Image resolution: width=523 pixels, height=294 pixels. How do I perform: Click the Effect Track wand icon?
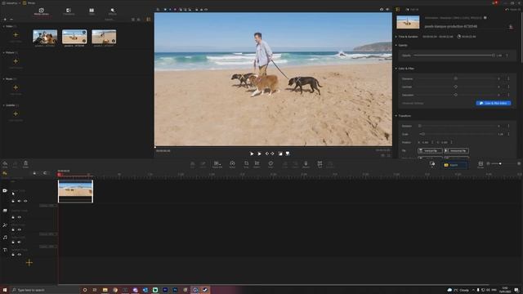coord(5,225)
